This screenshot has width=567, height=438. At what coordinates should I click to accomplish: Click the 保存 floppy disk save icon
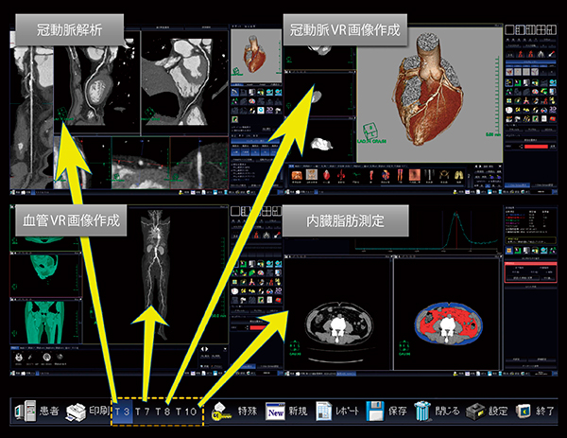click(376, 412)
